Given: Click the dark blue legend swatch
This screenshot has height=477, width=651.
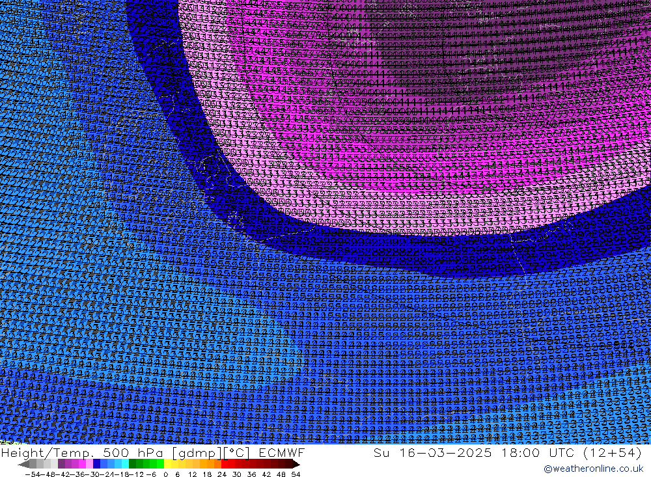Looking at the screenshot, I should (96, 464).
